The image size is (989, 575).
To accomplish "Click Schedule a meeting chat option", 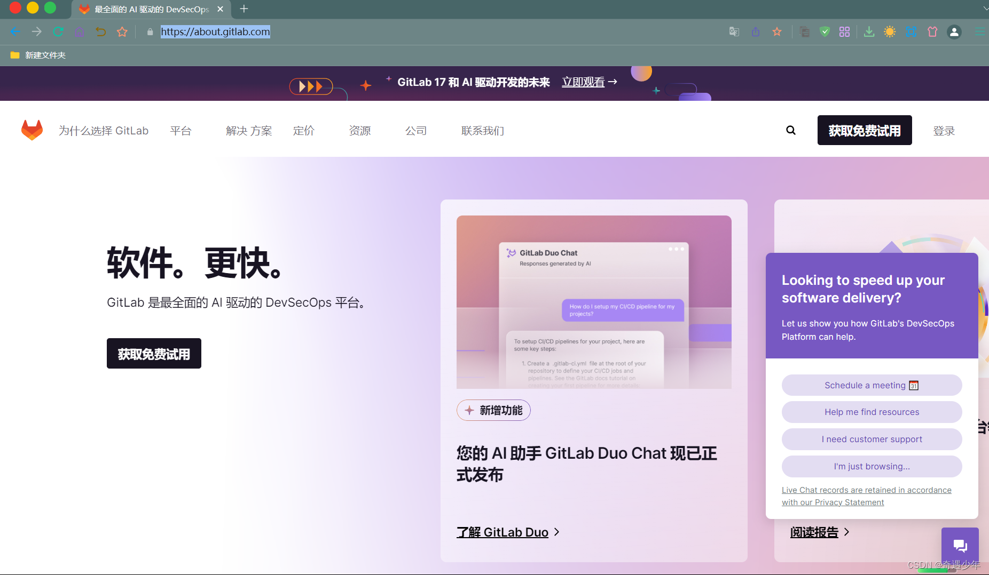I will [872, 385].
